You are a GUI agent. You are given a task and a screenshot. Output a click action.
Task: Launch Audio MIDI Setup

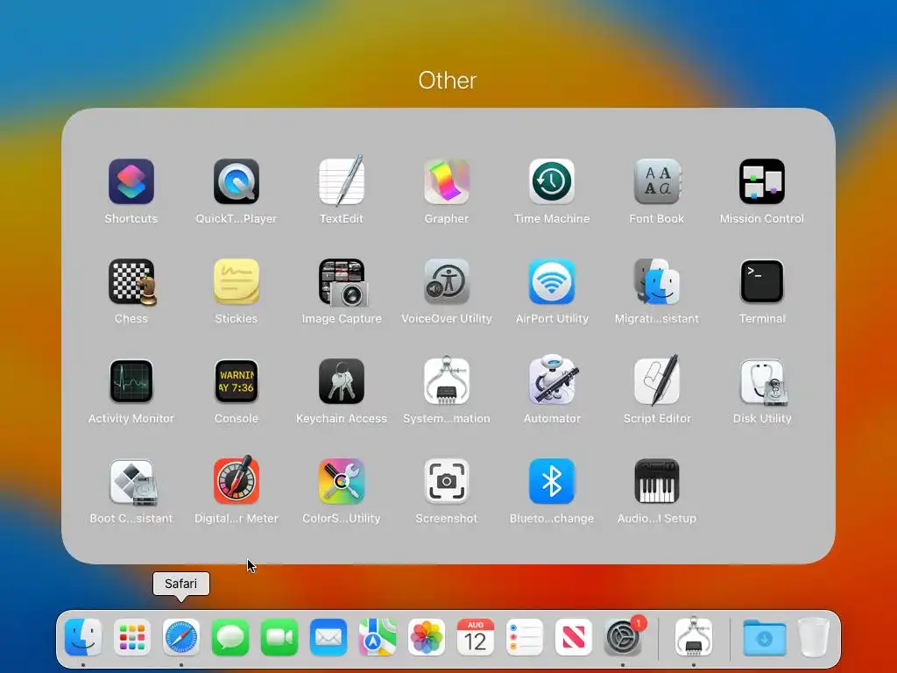pyautogui.click(x=657, y=481)
